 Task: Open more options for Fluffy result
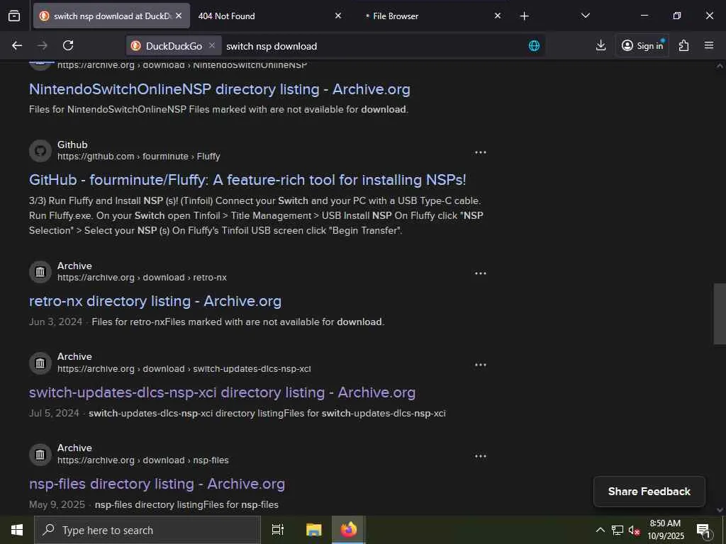[x=480, y=152]
